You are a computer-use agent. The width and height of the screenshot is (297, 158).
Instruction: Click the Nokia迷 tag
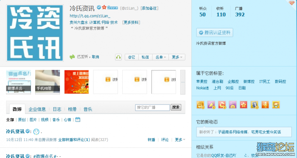click(202, 88)
